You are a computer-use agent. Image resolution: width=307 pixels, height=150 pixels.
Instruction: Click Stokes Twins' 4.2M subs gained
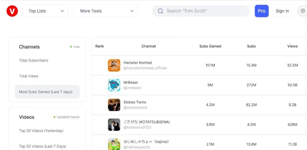pos(210,105)
